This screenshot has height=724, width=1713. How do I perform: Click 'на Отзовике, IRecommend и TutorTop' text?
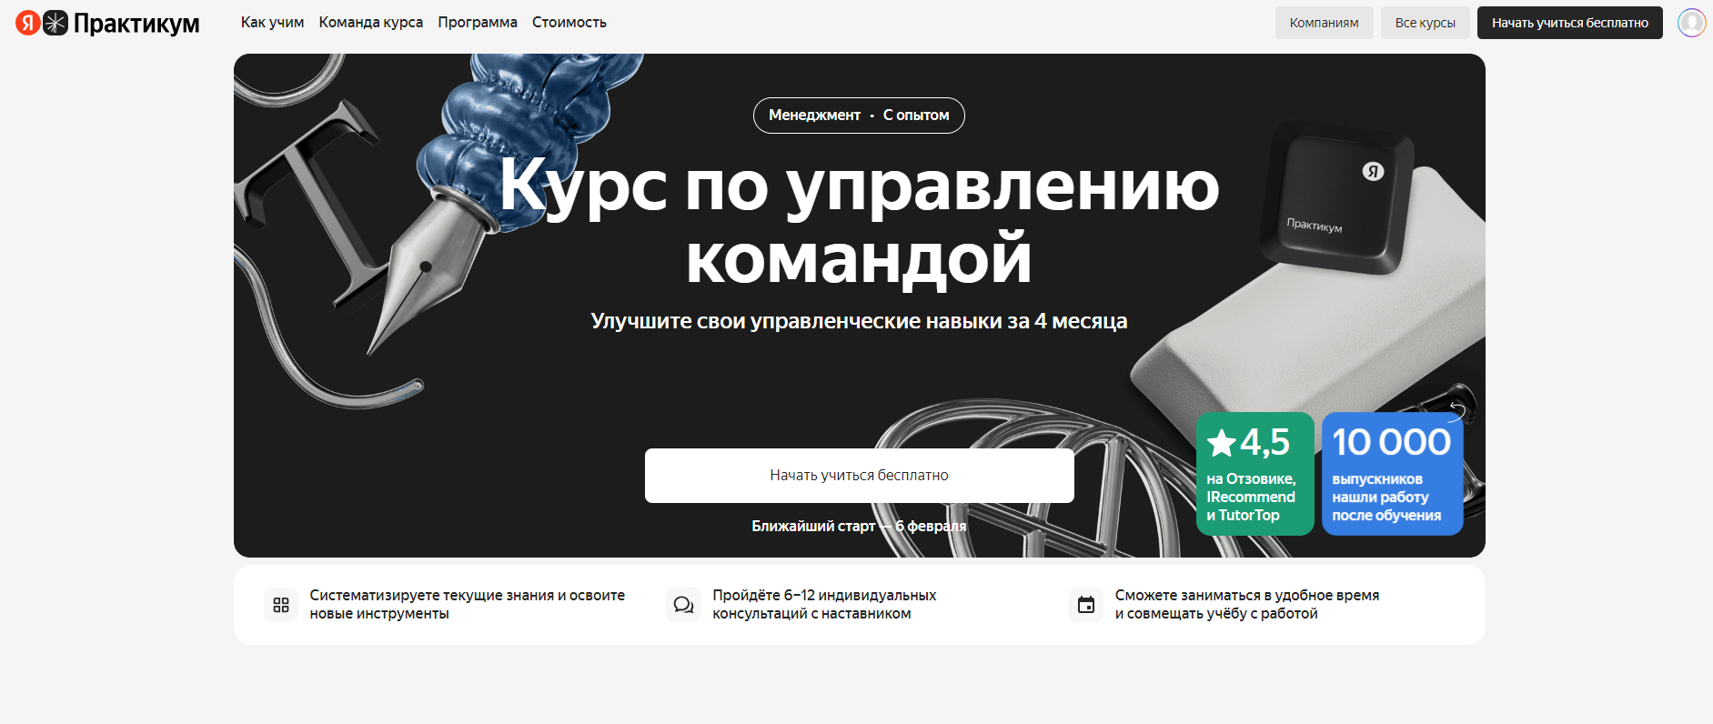1251,497
